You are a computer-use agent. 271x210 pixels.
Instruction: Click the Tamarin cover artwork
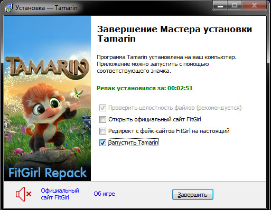click(x=48, y=98)
